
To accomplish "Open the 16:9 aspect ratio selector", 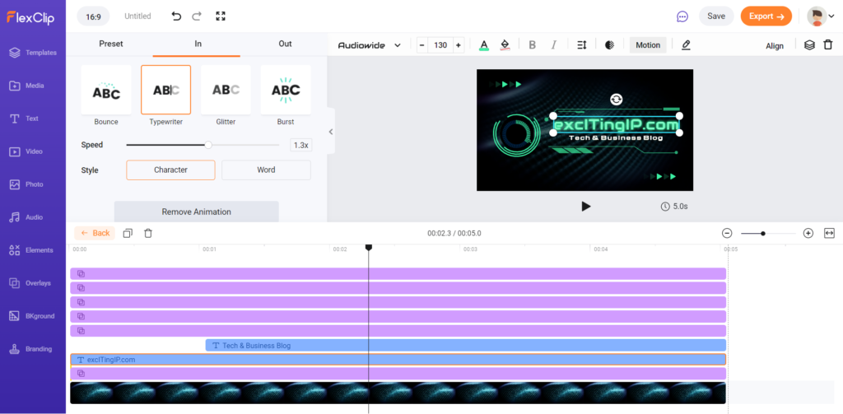I will [94, 16].
